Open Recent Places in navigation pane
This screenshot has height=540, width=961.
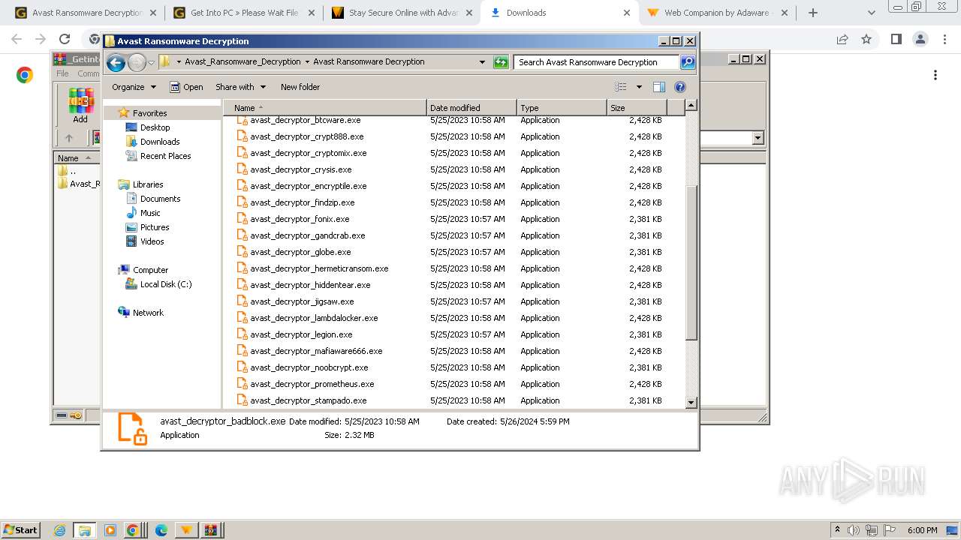165,156
